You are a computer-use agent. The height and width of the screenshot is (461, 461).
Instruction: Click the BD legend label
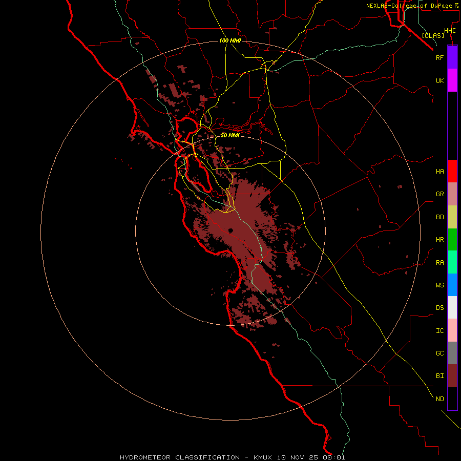[x=440, y=217]
